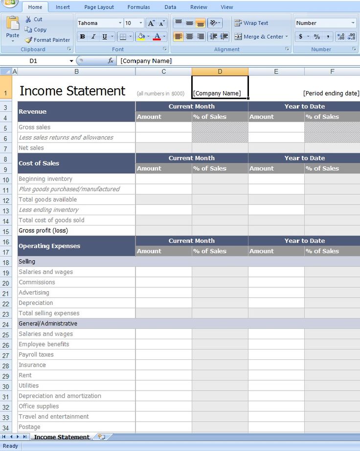Image resolution: width=360 pixels, height=451 pixels.
Task: Increase font size with Grow Font
Action: pos(151,23)
